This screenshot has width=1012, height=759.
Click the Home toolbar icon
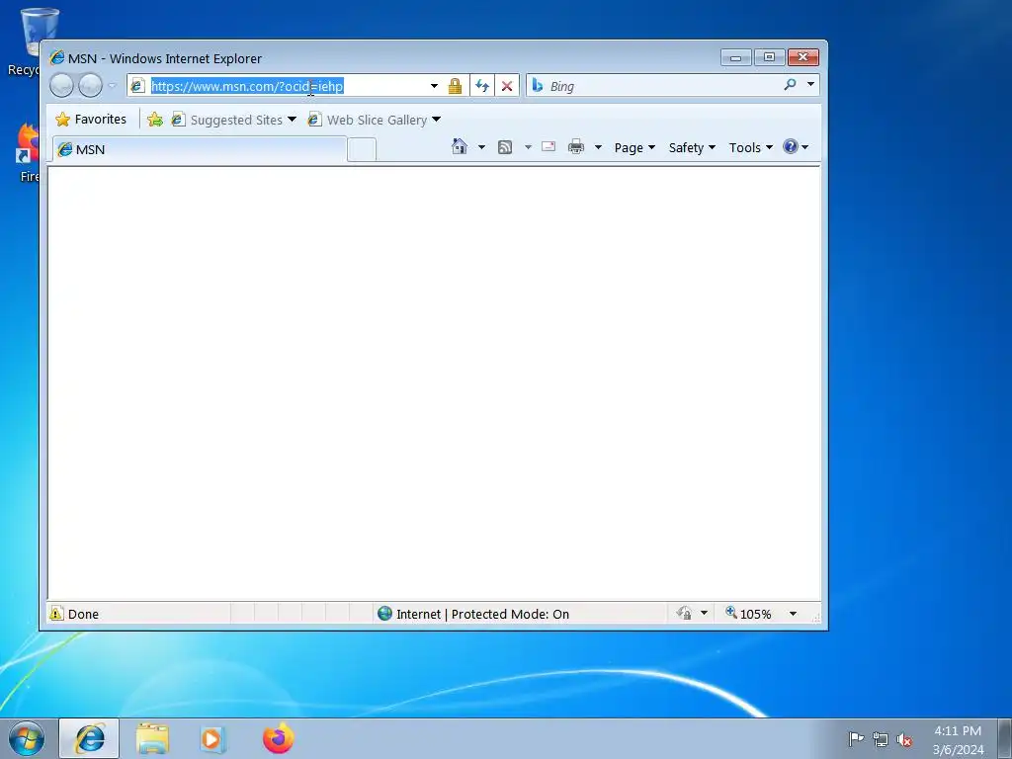point(460,146)
